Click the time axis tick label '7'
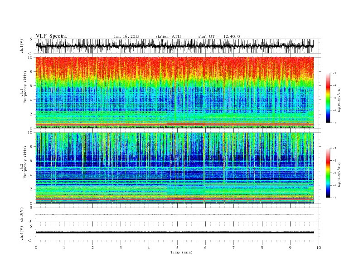The height and width of the screenshot is (278, 359). [234, 248]
